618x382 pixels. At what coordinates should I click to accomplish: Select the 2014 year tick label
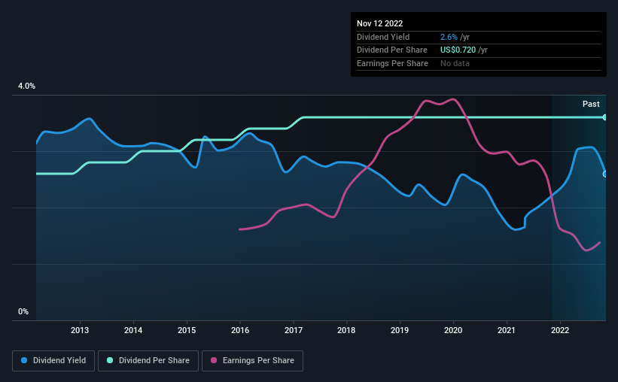click(x=133, y=330)
